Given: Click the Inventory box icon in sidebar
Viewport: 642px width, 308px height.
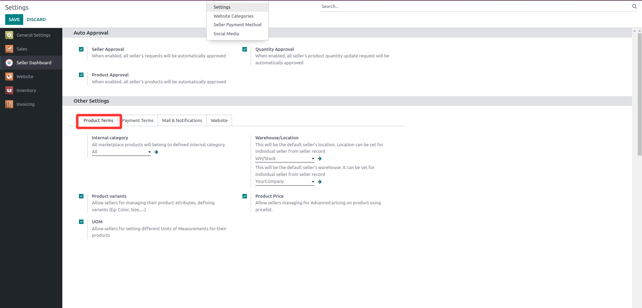Looking at the screenshot, I should [x=9, y=90].
